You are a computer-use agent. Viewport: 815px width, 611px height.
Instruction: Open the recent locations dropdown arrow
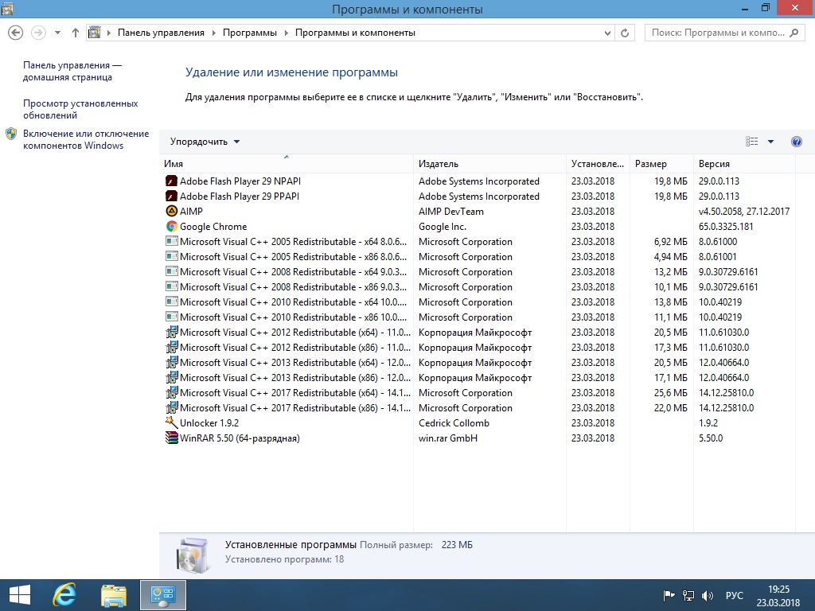point(57,33)
